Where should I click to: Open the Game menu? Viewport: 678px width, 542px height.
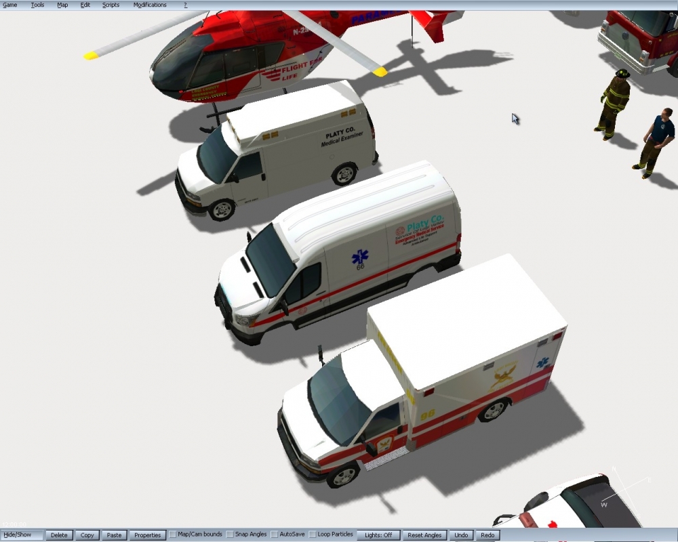[10, 5]
